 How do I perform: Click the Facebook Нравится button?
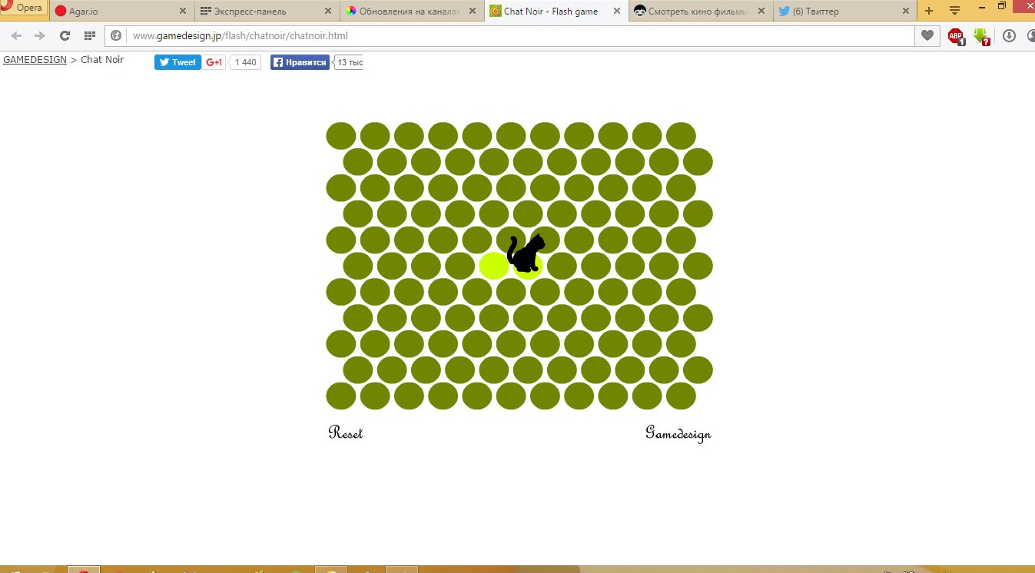pos(300,62)
